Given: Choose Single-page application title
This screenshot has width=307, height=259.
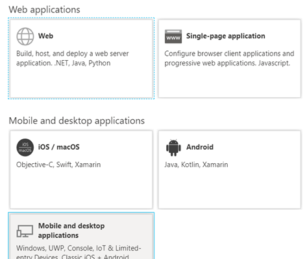Looking at the screenshot, I should pos(226,36).
